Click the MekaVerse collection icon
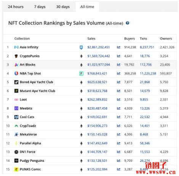 point(16,134)
